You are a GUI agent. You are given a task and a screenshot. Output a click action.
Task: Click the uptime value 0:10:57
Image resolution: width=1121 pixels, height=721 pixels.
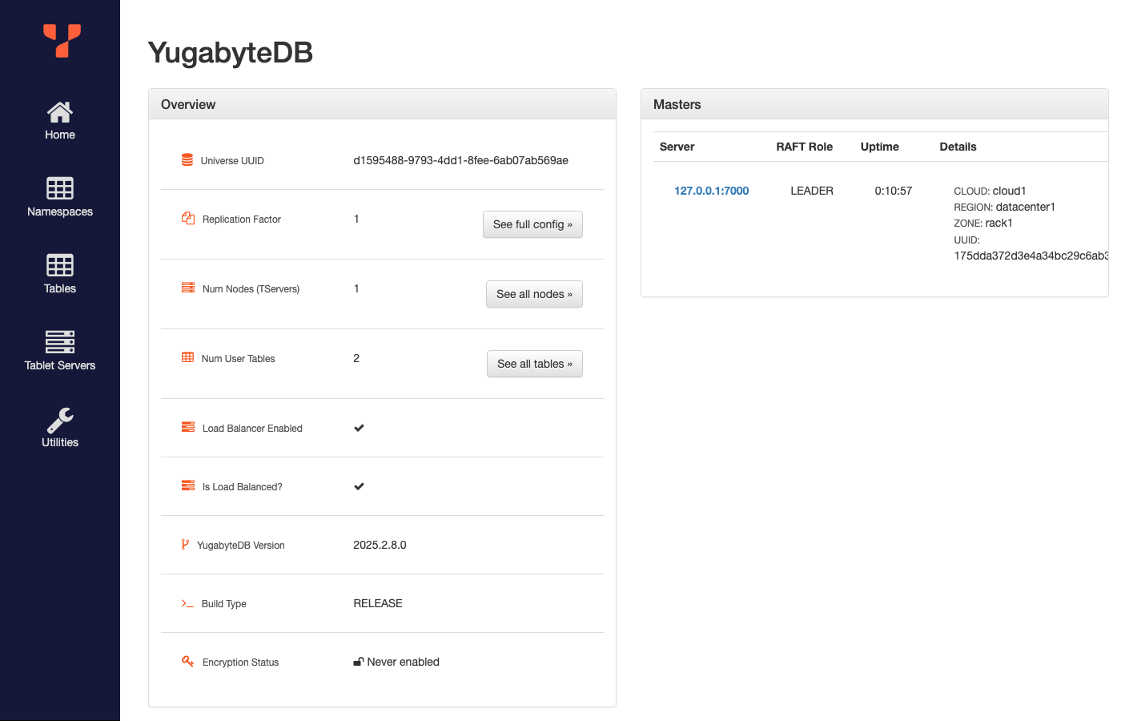[894, 191]
